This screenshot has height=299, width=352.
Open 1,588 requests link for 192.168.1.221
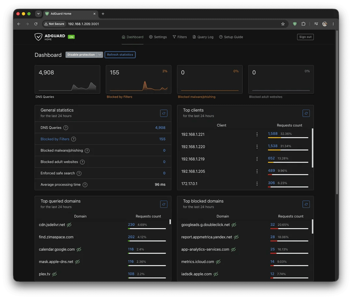[272, 134]
